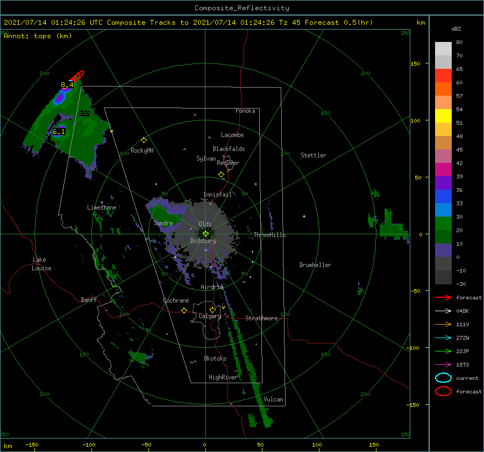Select the purple 36-39 dBZ color swatch

(443, 183)
